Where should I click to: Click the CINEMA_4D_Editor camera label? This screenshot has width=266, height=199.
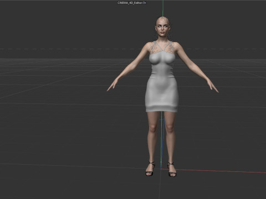(x=130, y=3)
